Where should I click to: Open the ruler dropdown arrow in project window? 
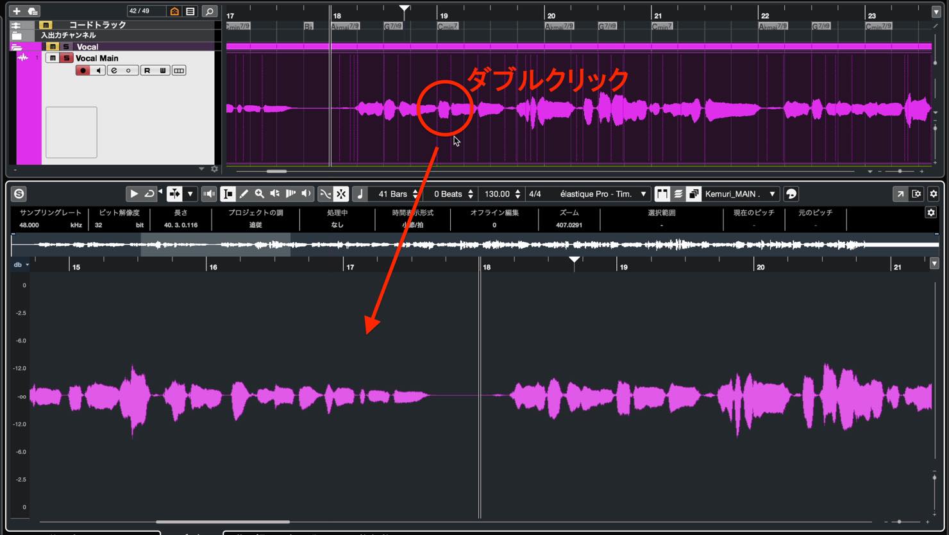click(936, 12)
